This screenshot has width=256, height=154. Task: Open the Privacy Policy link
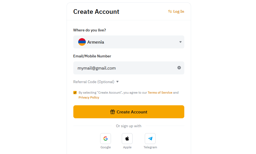tap(89, 97)
